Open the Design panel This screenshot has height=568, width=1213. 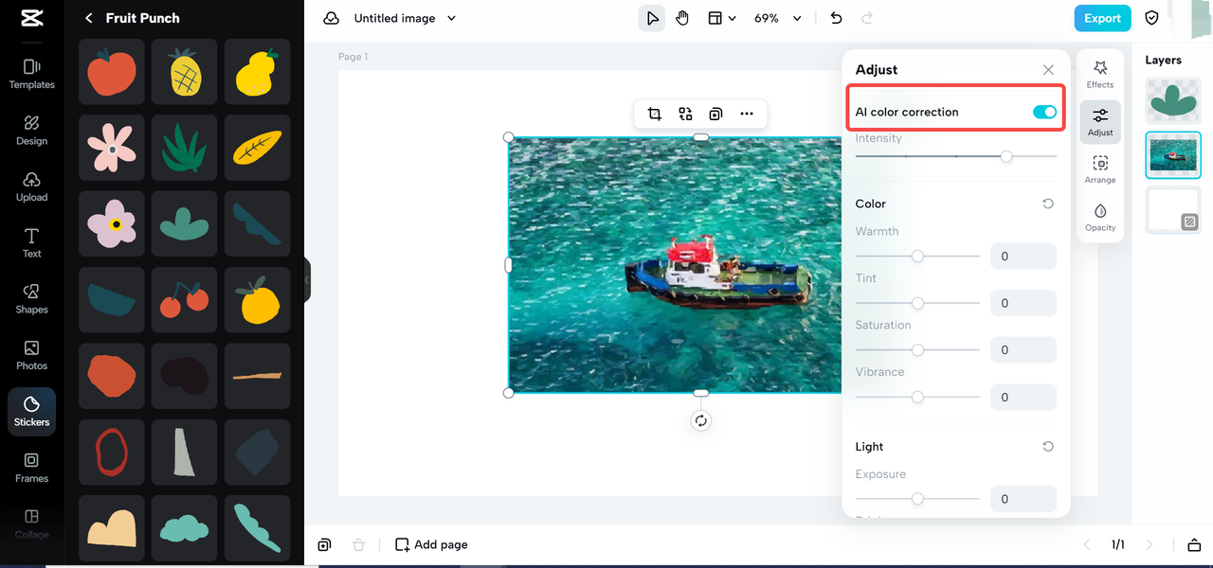coord(31,131)
